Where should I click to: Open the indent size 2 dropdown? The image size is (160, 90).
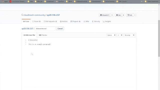(120, 35)
